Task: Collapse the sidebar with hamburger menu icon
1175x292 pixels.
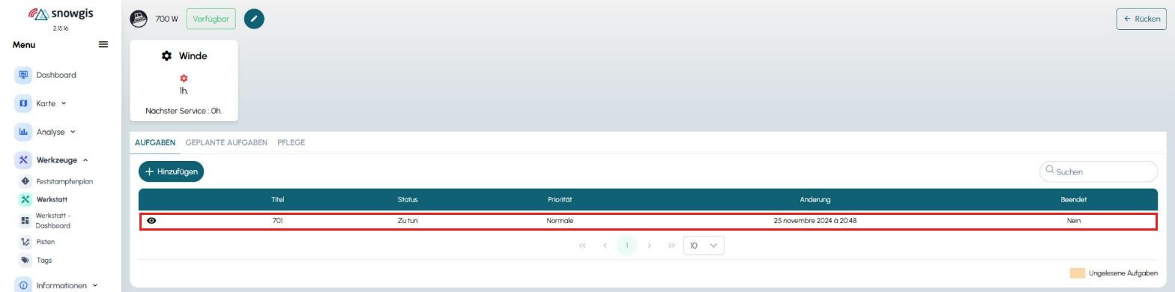Action: (103, 45)
